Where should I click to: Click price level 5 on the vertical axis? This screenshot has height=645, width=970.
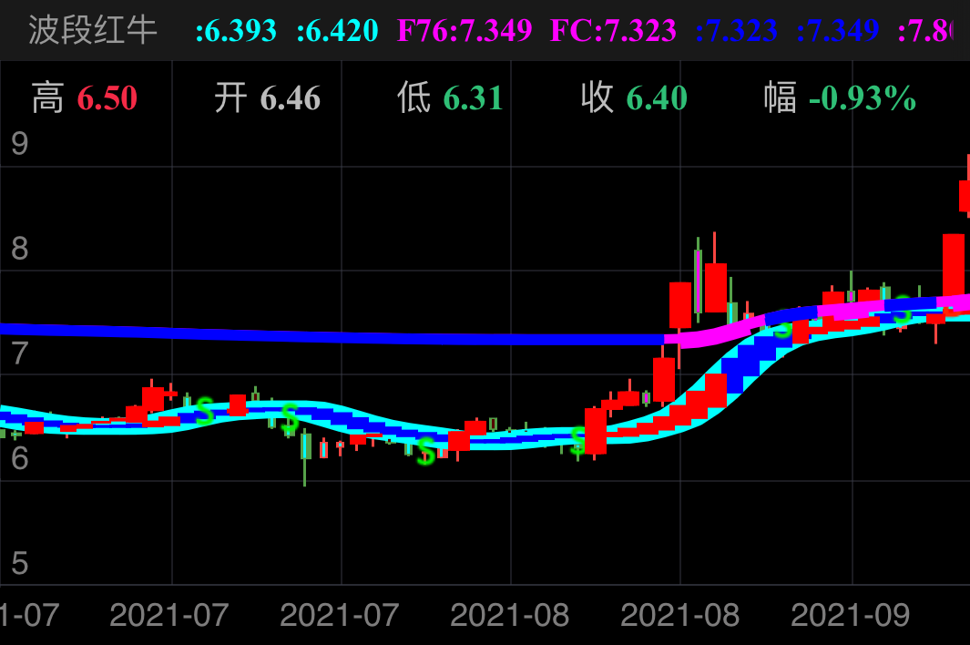click(19, 564)
